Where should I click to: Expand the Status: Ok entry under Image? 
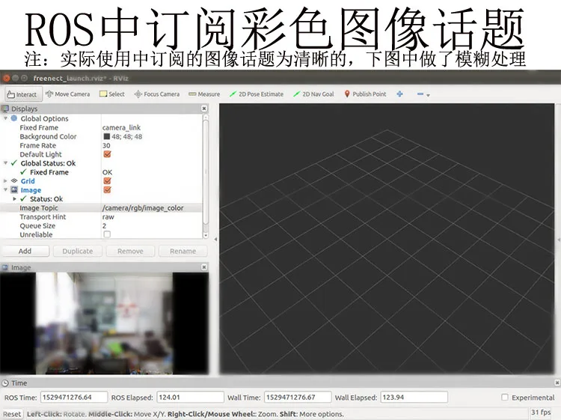coord(15,198)
